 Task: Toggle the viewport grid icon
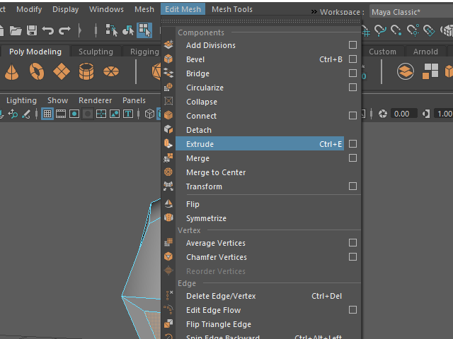tap(47, 114)
